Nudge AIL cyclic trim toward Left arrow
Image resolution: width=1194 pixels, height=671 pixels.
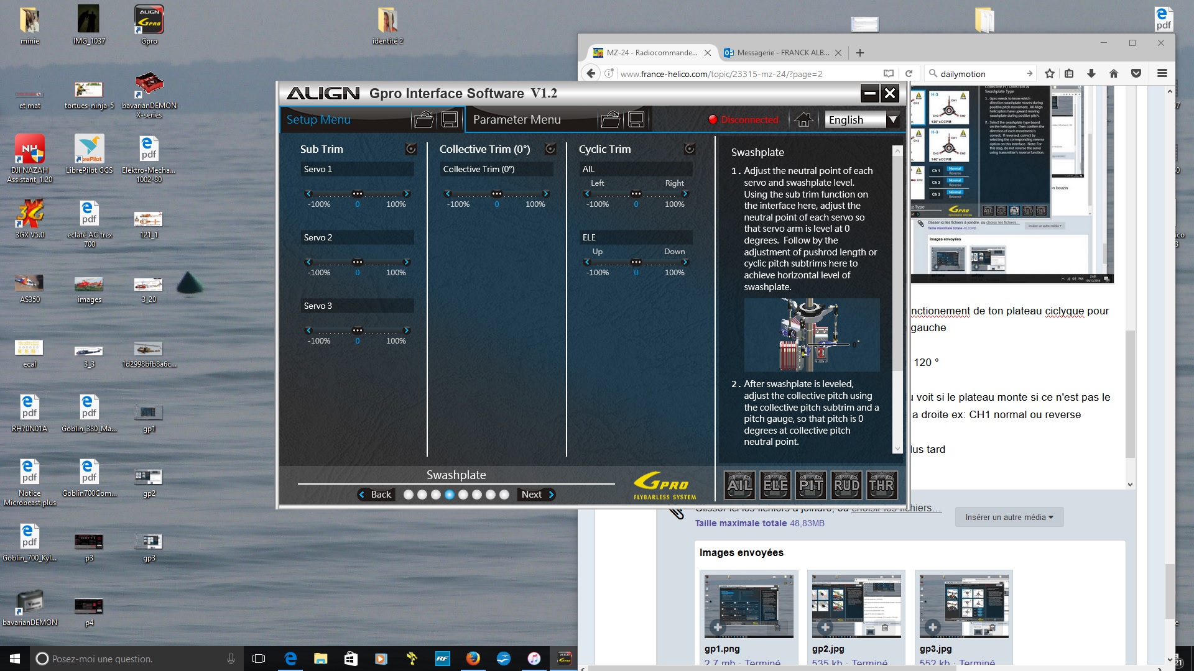pyautogui.click(x=587, y=194)
